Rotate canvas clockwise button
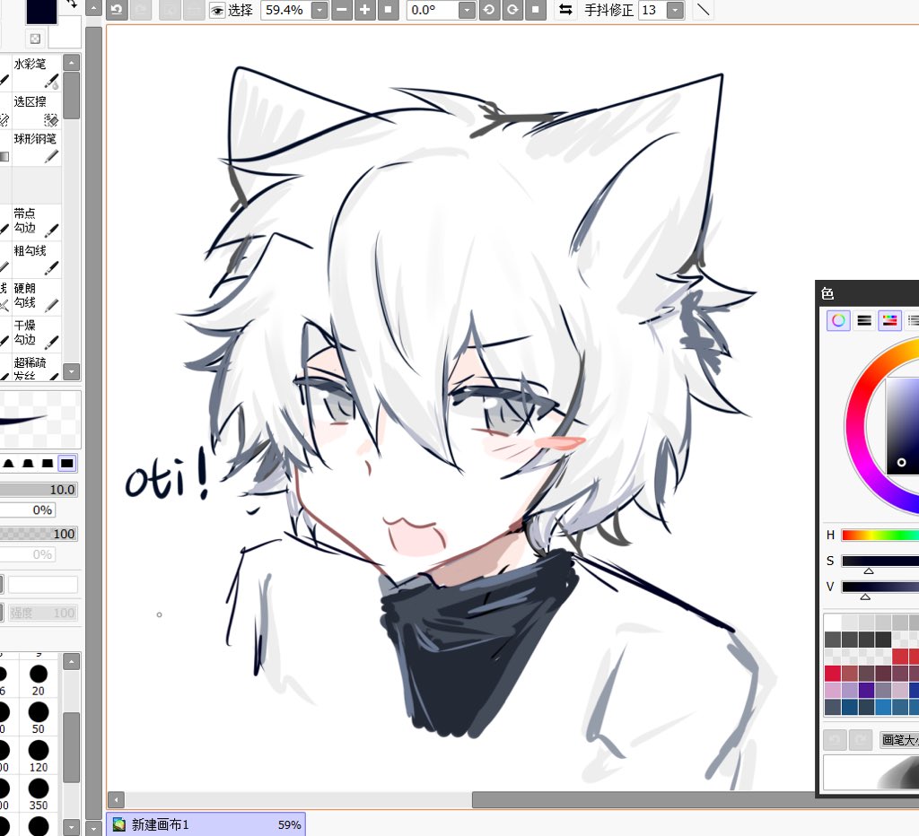 (512, 10)
